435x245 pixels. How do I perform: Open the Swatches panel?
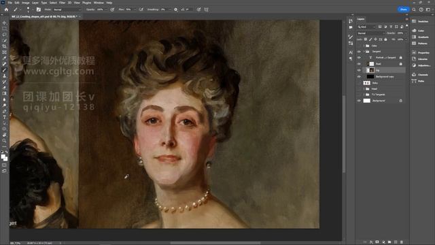tap(420, 21)
